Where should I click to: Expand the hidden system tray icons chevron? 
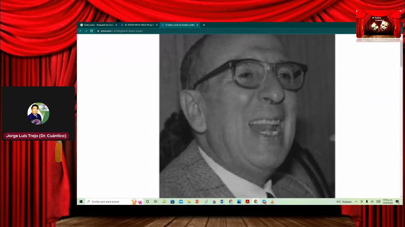[x=356, y=202]
